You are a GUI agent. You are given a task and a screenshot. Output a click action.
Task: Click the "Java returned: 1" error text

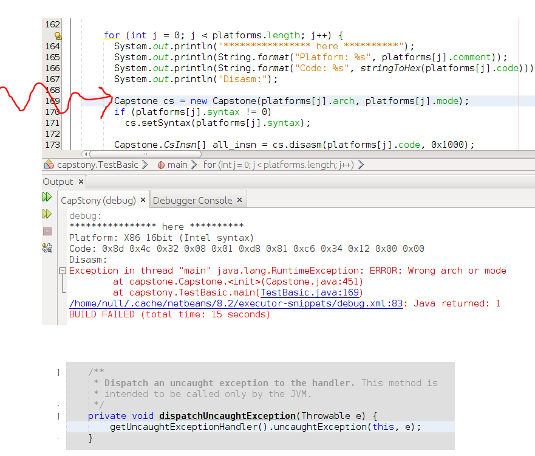pyautogui.click(x=457, y=303)
